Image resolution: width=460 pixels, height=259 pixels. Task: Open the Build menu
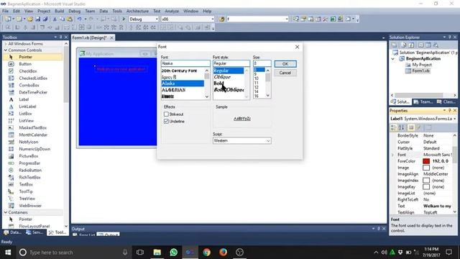tap(59, 12)
